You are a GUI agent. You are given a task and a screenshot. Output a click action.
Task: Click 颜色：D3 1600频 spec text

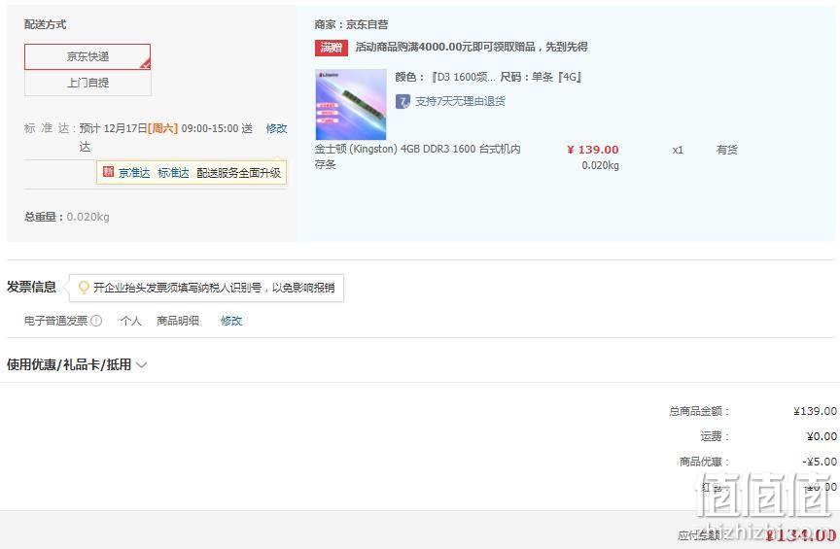(445, 77)
